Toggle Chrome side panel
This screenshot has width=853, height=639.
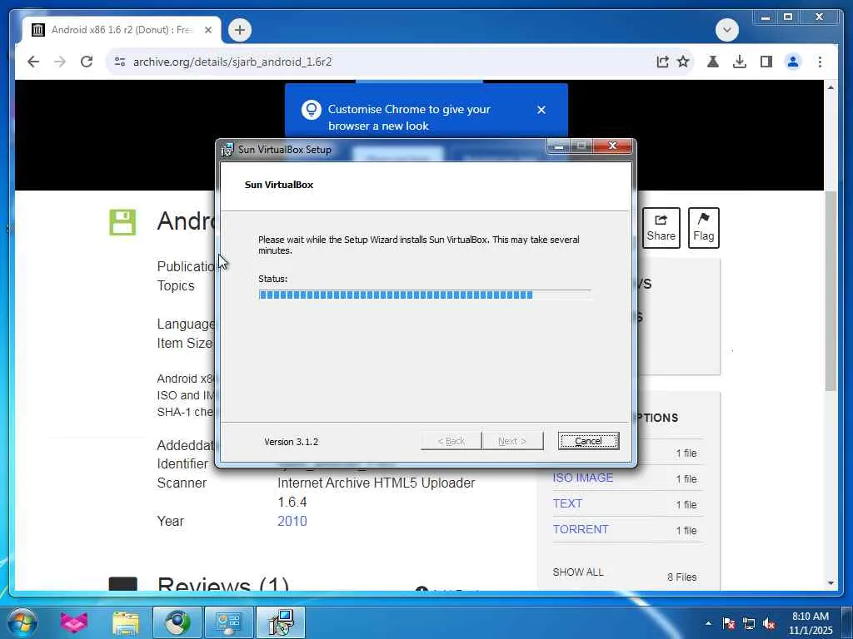766,62
